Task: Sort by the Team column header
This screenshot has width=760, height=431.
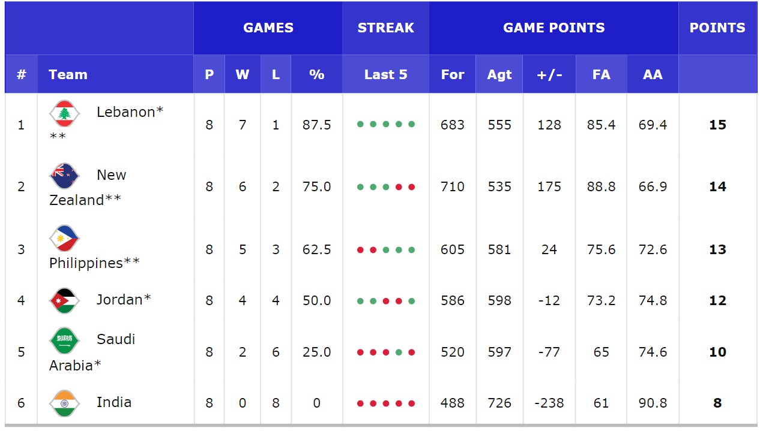Action: click(68, 74)
